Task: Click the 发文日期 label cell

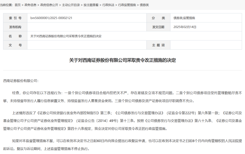Action: (x=158, y=27)
